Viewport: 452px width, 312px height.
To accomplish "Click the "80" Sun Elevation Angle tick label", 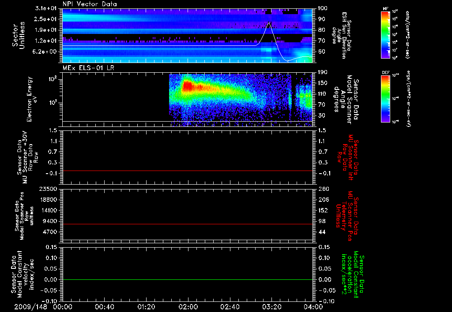I will (x=321, y=30).
